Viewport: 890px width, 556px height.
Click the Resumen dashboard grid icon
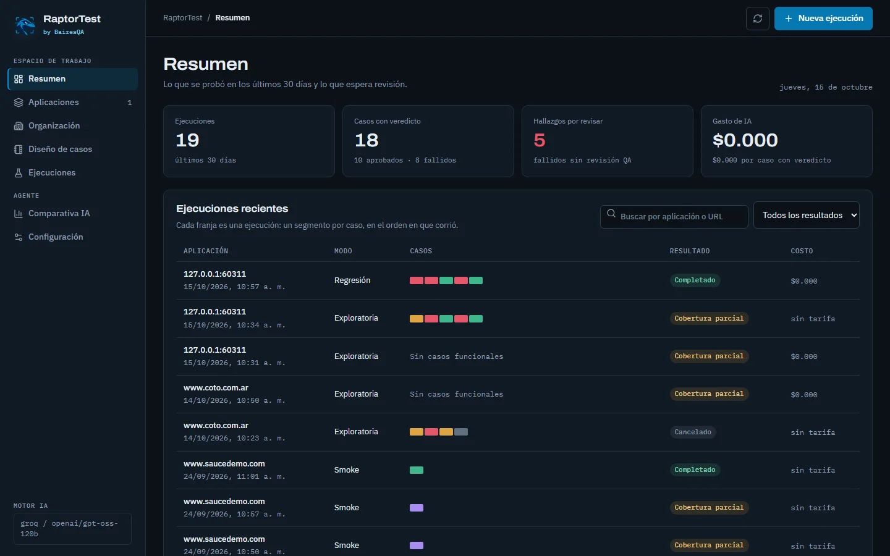19,79
